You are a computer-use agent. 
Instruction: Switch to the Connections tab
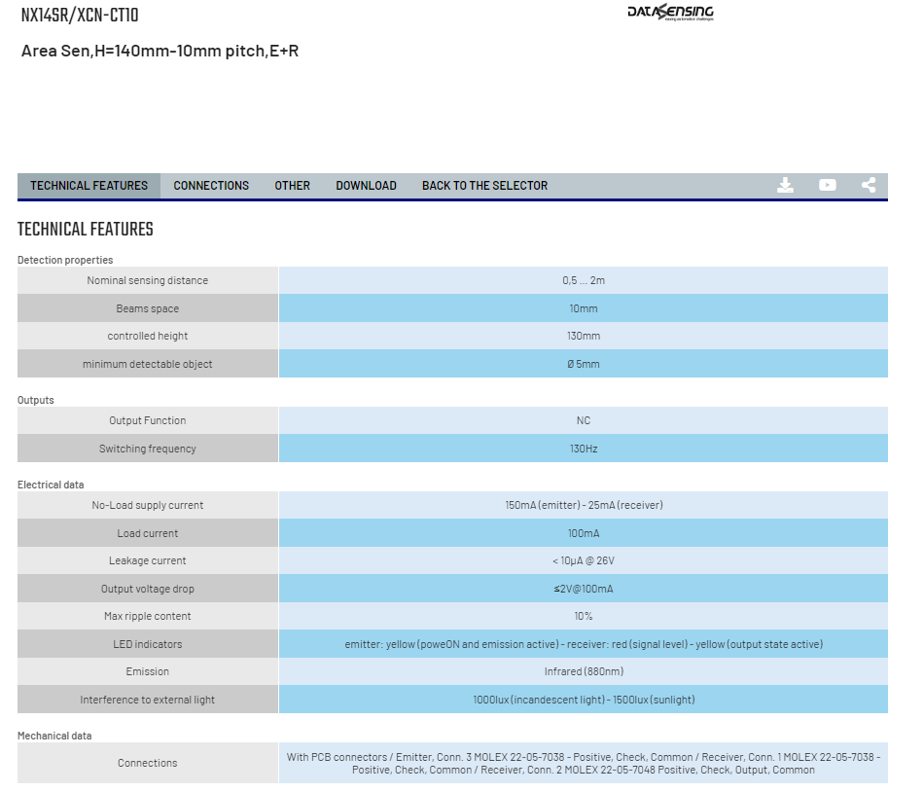point(211,186)
